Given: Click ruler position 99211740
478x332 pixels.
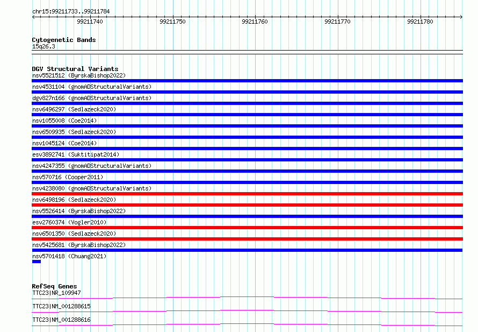Looking at the screenshot, I should point(90,22).
